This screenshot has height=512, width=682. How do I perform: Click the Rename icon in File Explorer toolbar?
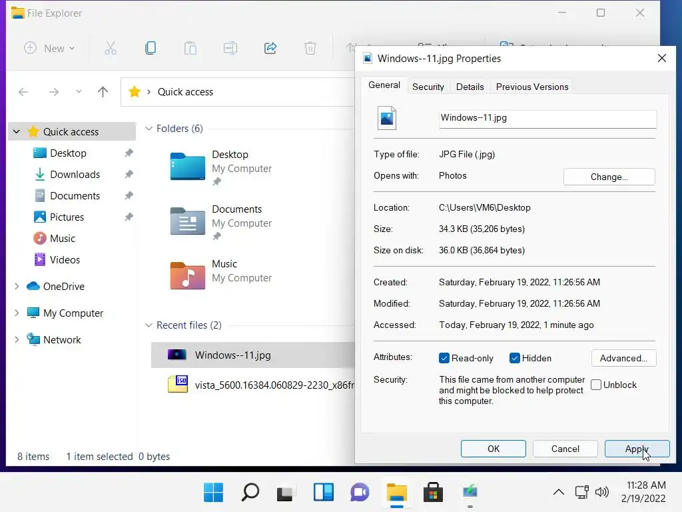coord(230,48)
